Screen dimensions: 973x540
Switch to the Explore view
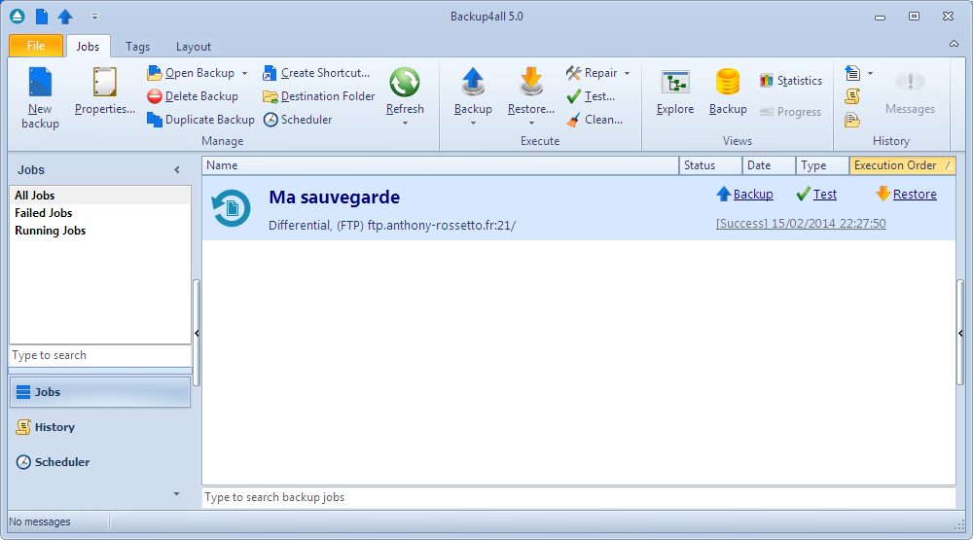click(x=675, y=91)
